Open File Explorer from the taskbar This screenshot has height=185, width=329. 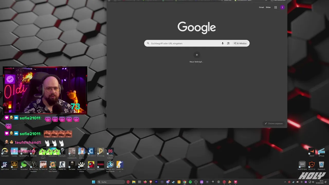[x=134, y=182]
